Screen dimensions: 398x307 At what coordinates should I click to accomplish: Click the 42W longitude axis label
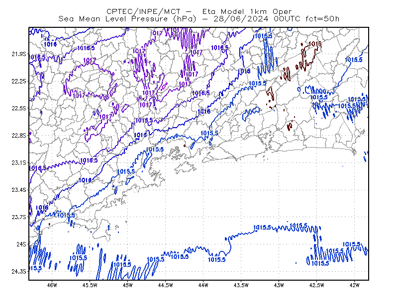coord(354,285)
